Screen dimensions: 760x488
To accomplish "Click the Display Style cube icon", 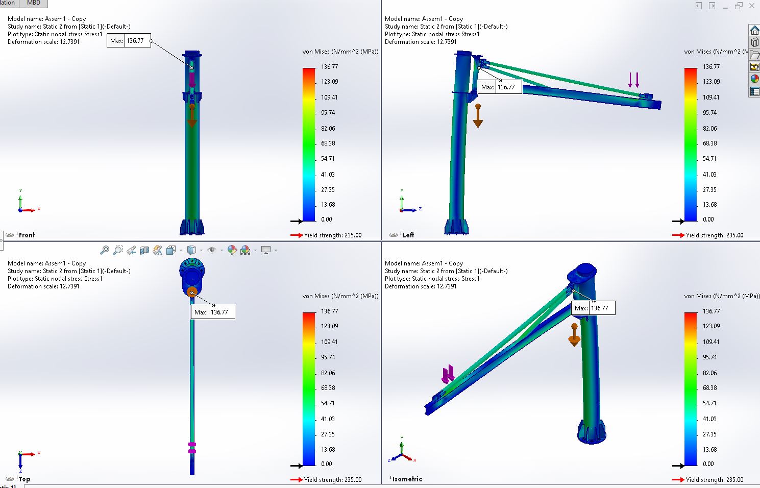I will (191, 250).
